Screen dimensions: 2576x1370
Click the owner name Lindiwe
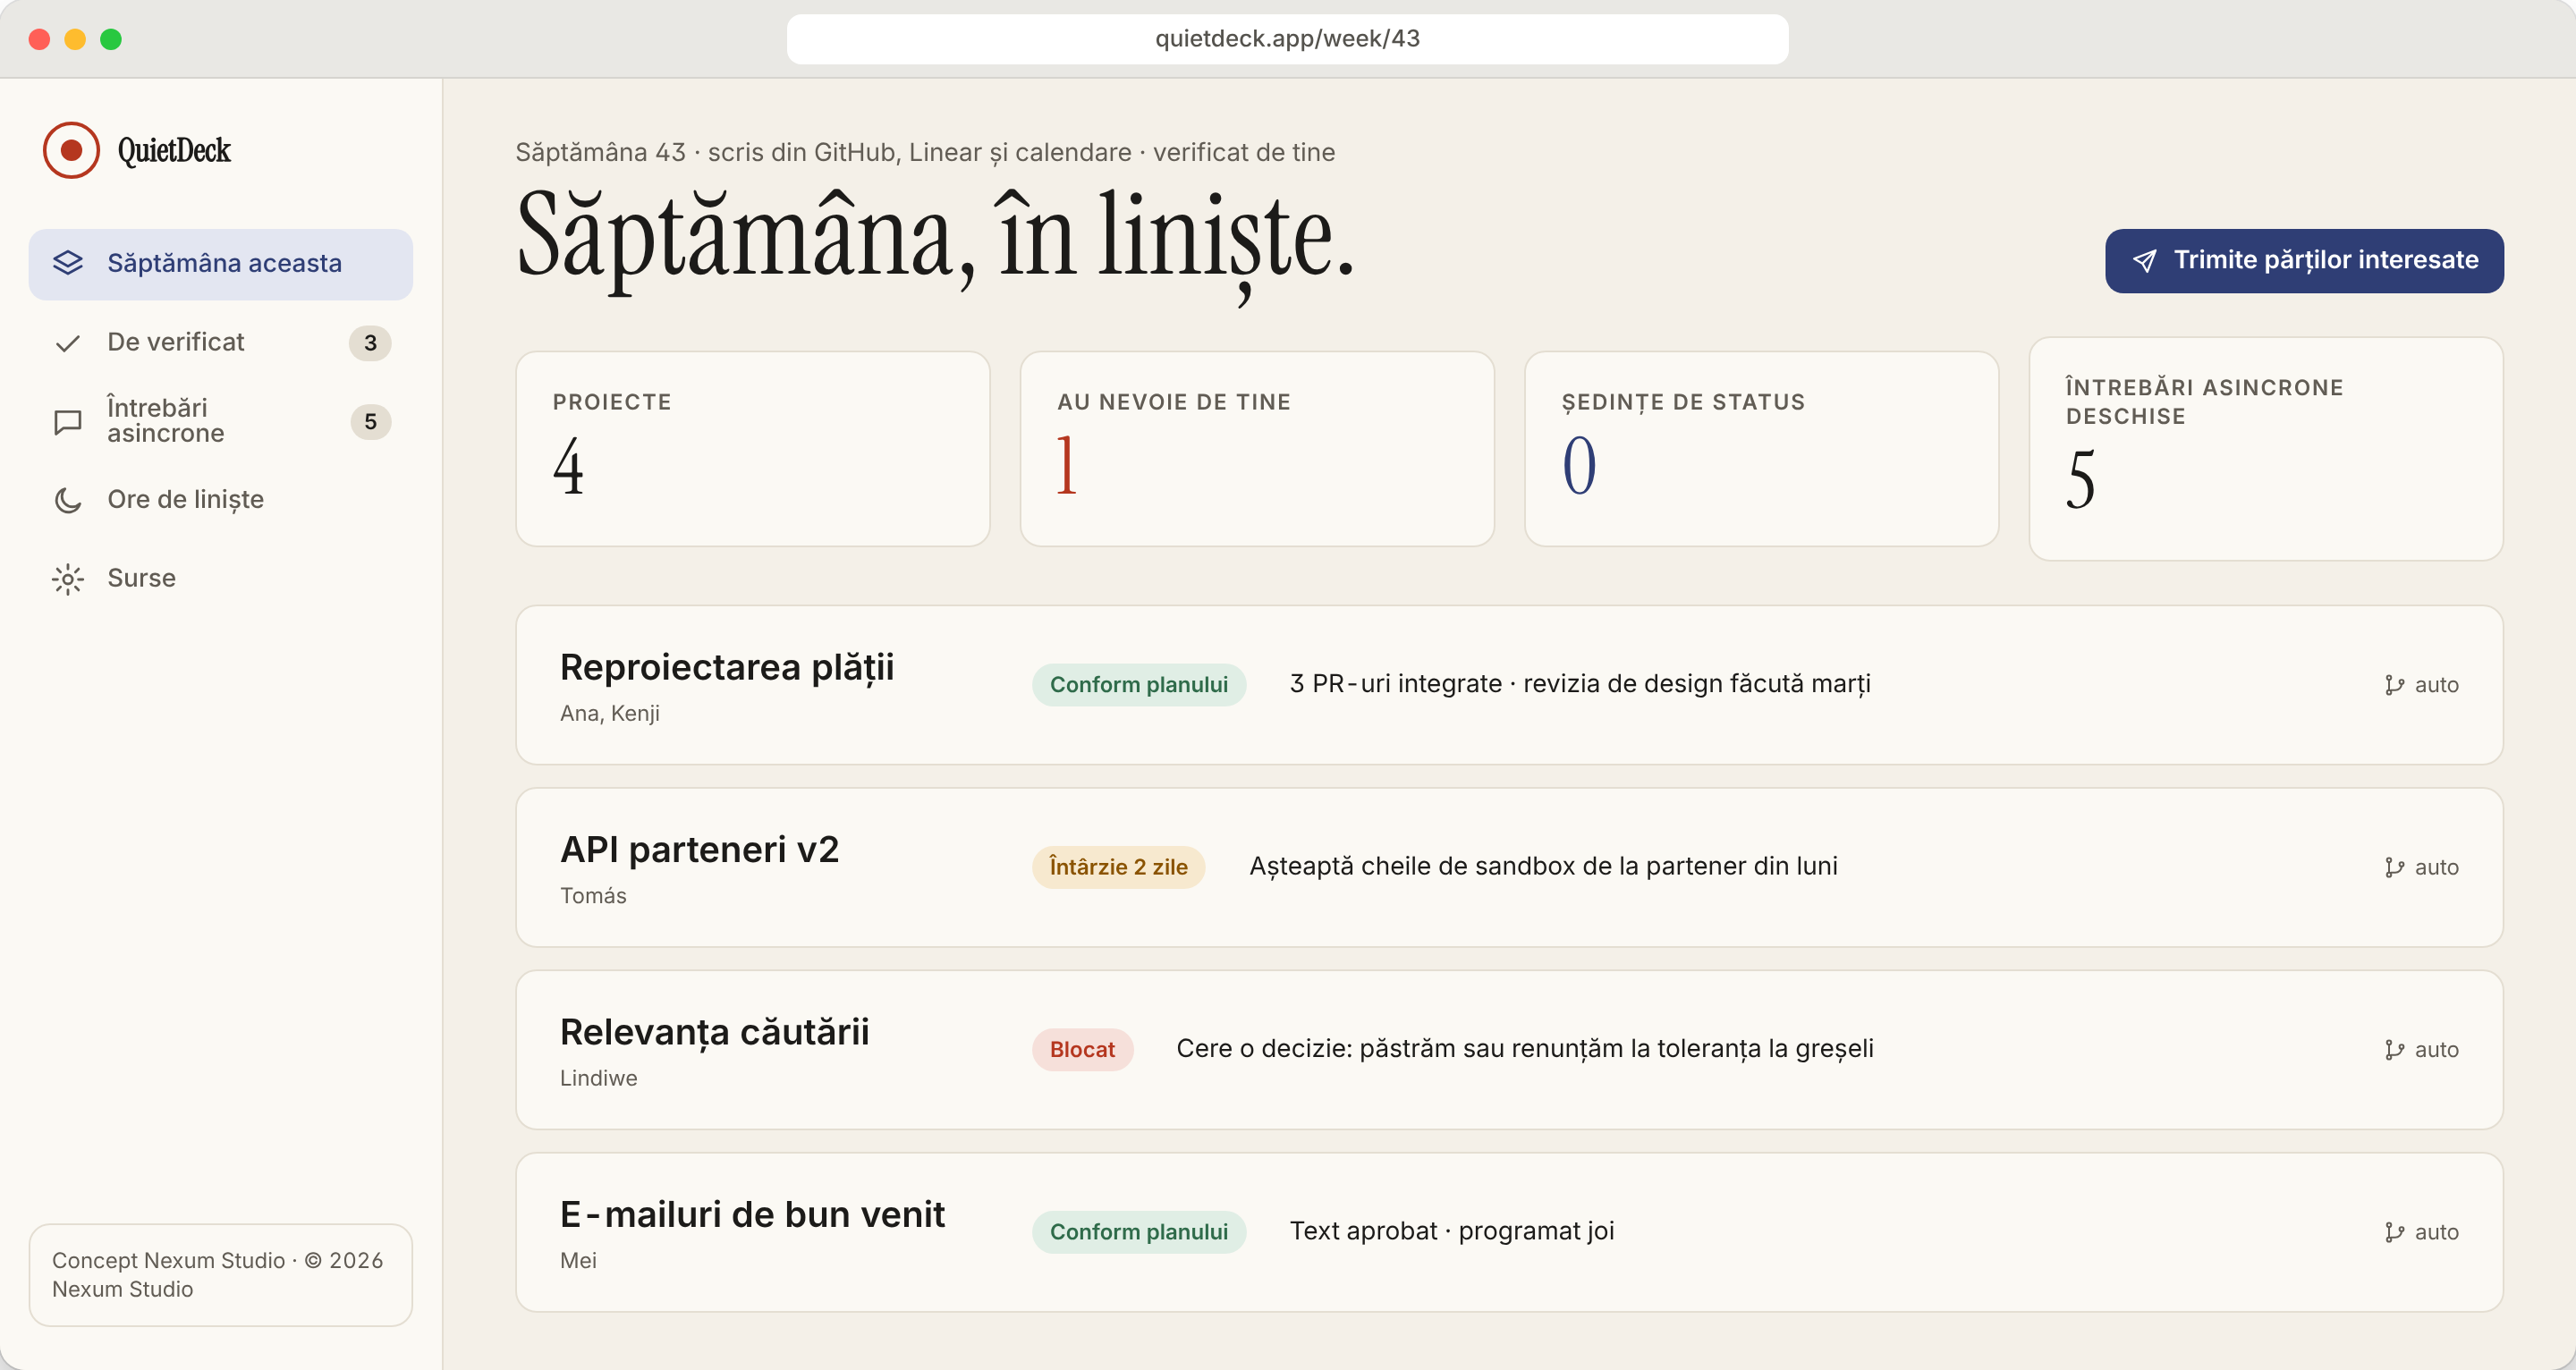(x=598, y=1079)
